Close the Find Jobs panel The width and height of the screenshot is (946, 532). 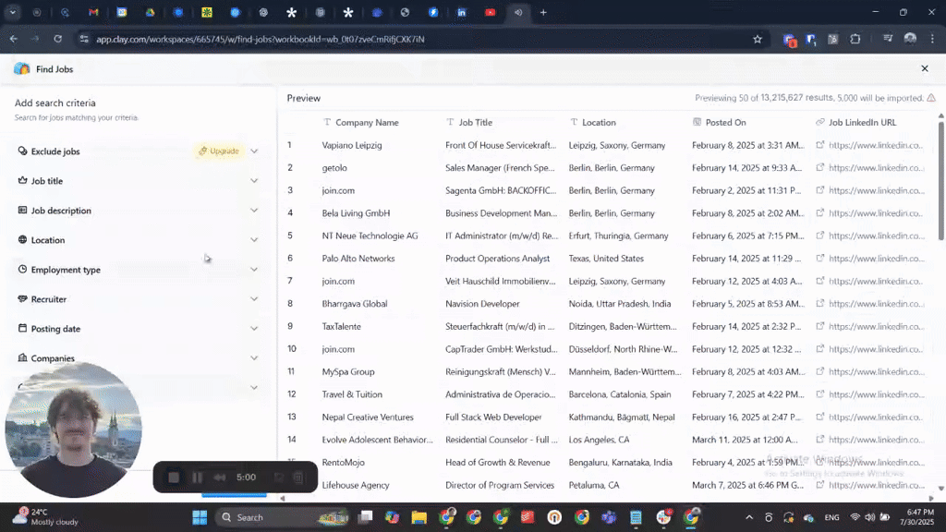pyautogui.click(x=924, y=68)
